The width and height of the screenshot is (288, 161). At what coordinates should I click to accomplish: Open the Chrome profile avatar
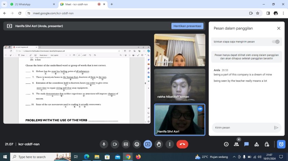tap(276, 13)
